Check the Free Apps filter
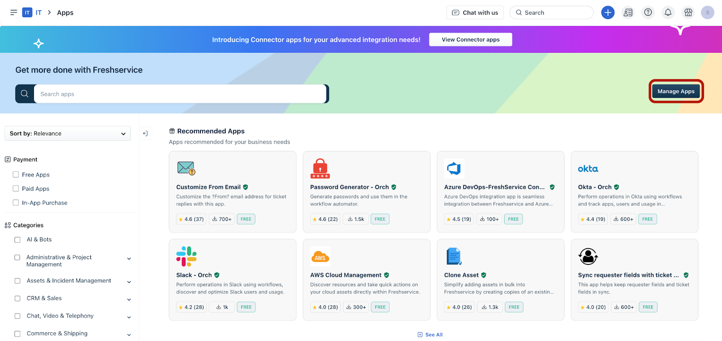This screenshot has height=341, width=722. point(16,174)
